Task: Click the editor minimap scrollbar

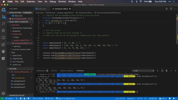Action: (177, 29)
